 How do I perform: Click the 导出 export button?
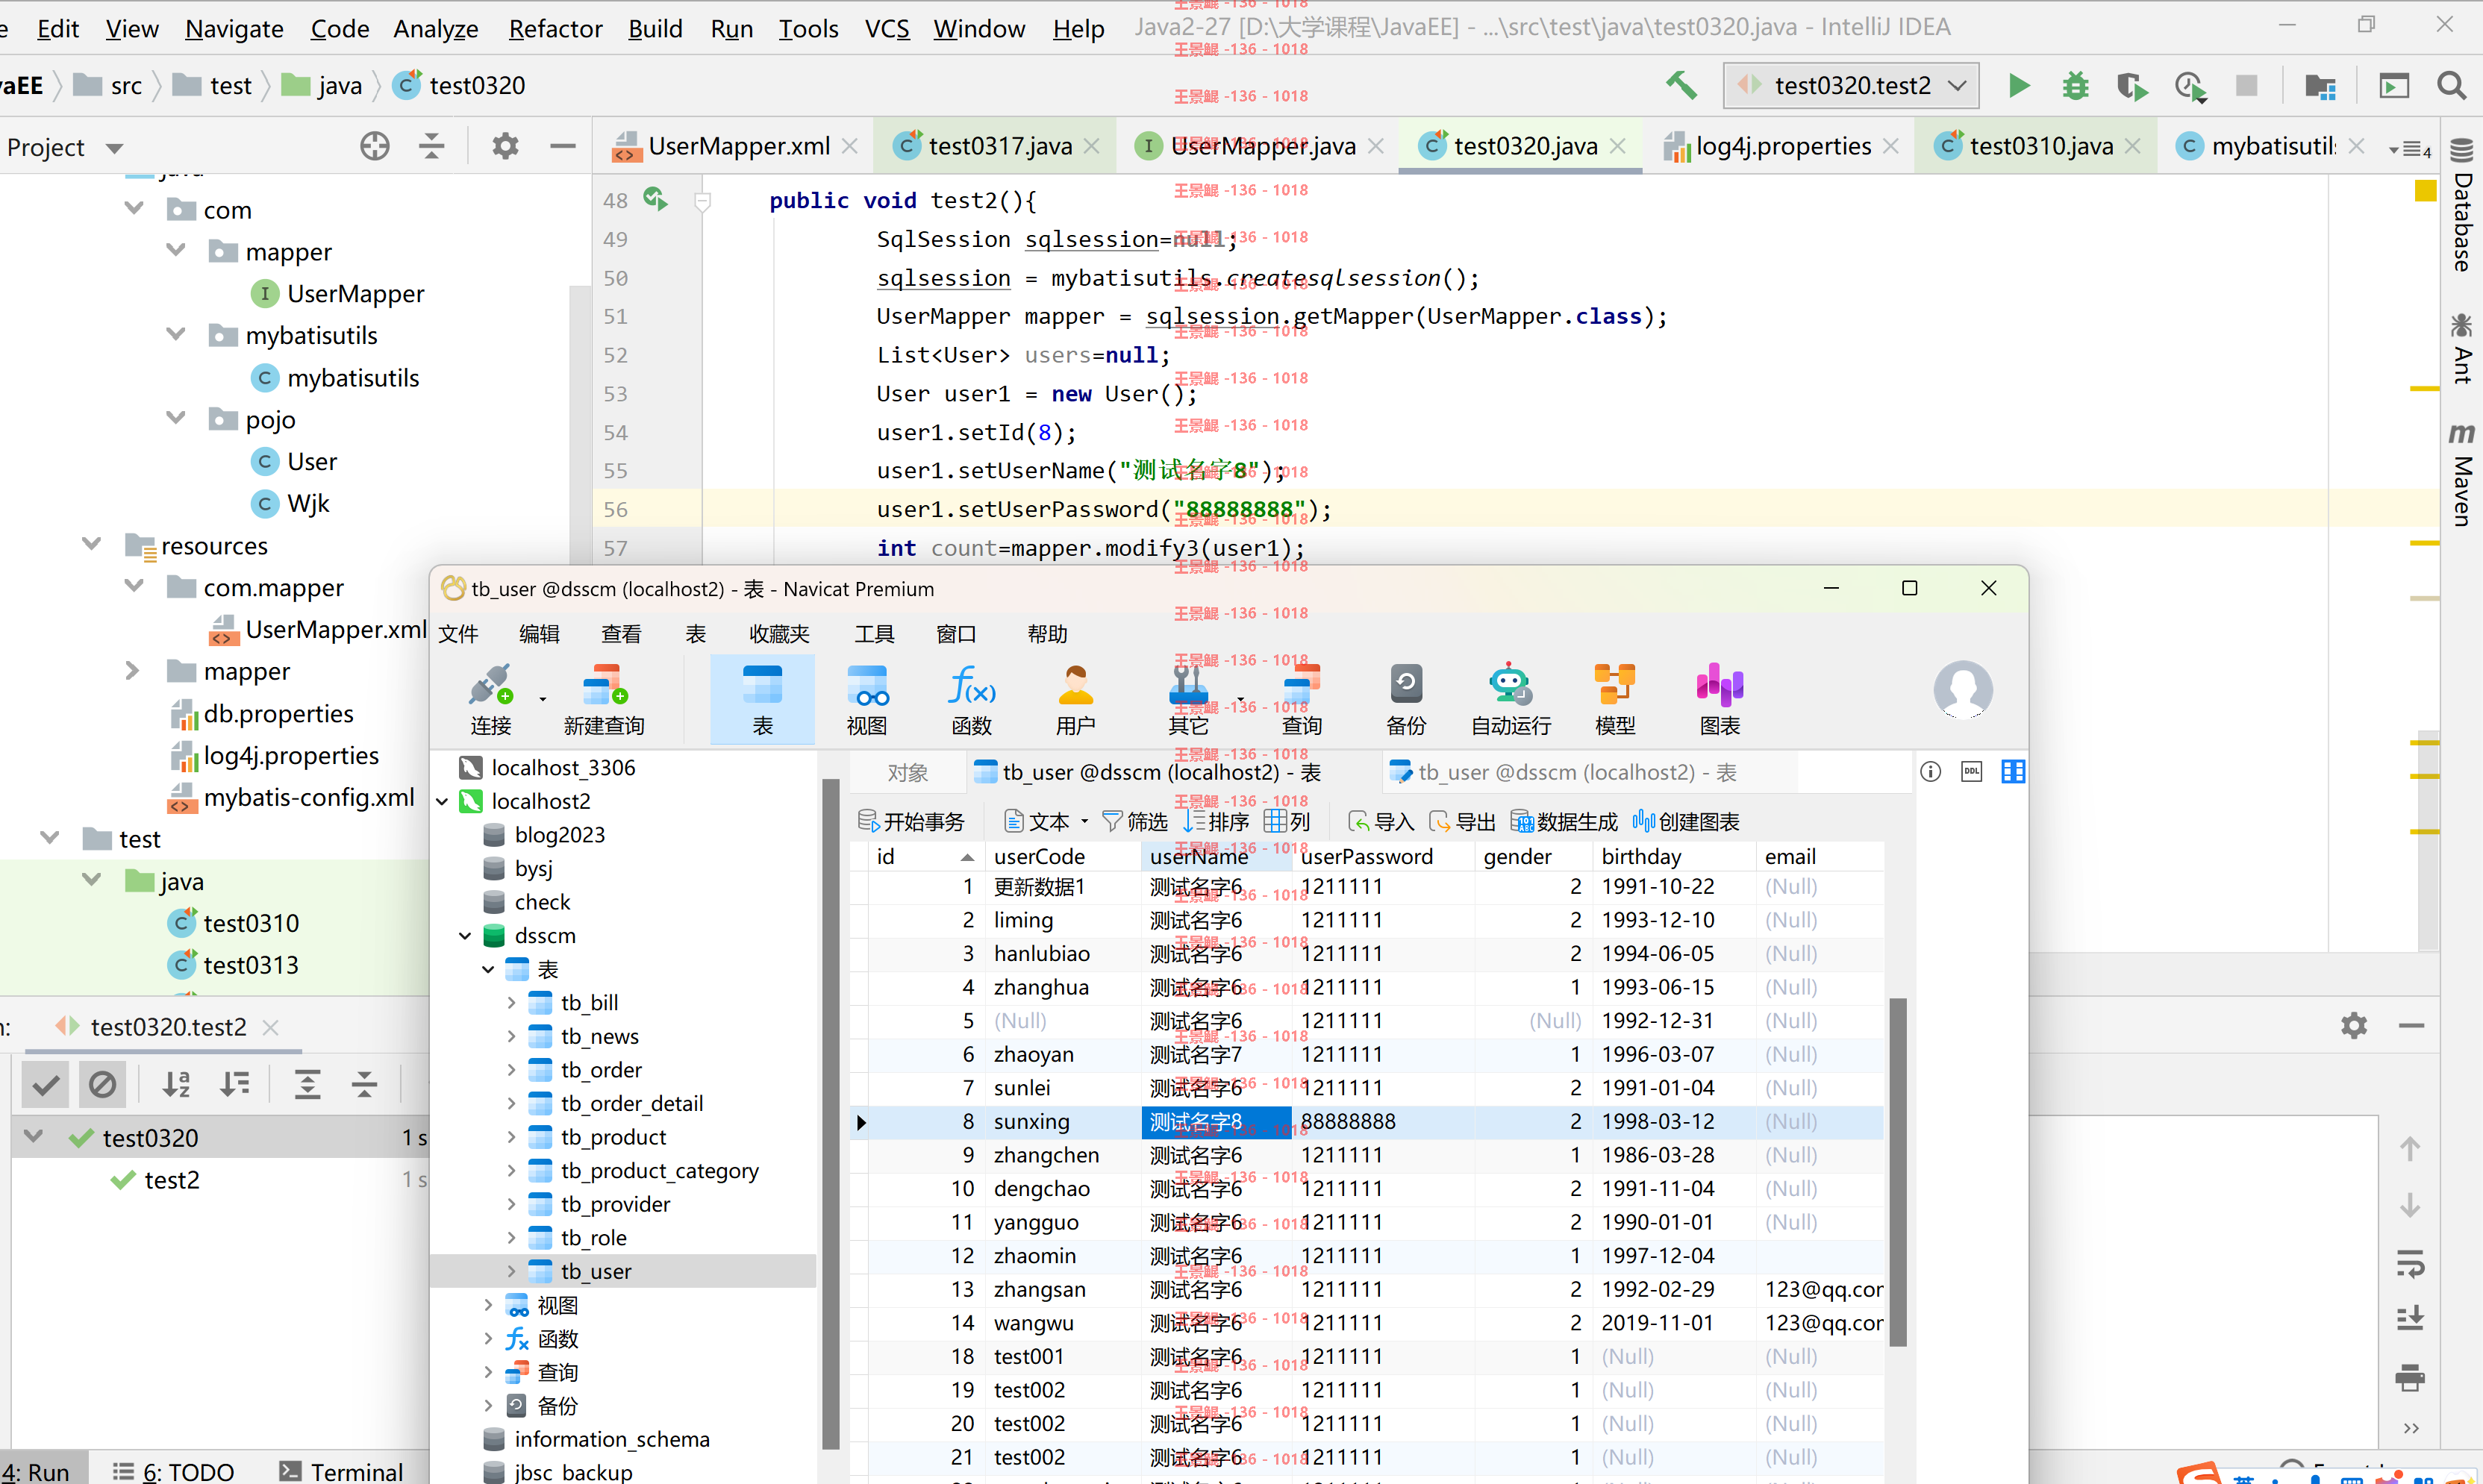[x=1462, y=822]
